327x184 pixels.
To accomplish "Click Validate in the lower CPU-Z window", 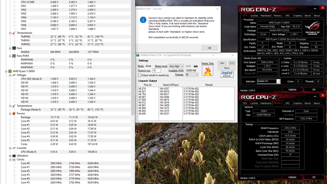I will [292, 177].
